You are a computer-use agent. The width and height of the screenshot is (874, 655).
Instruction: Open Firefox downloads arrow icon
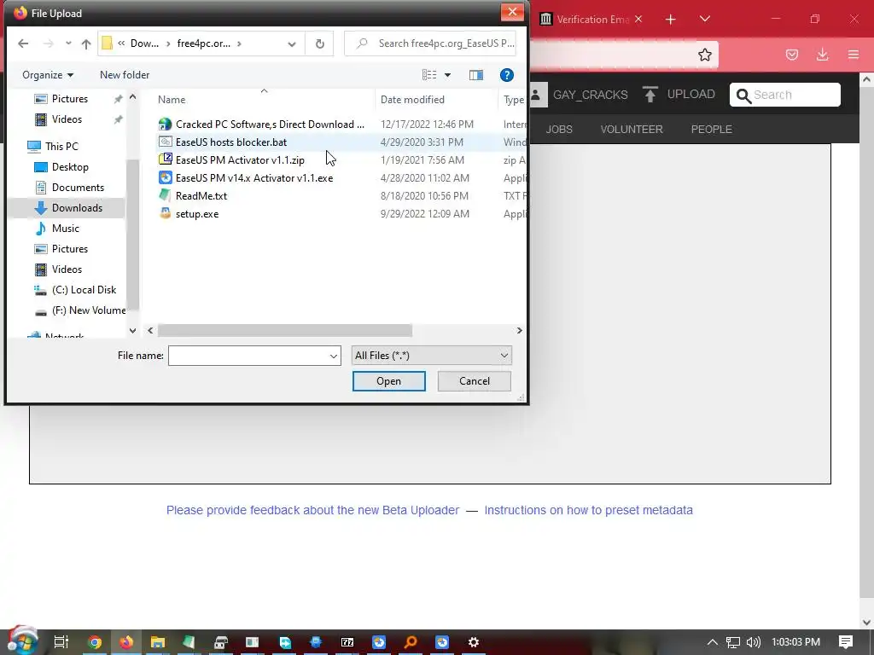(x=822, y=55)
